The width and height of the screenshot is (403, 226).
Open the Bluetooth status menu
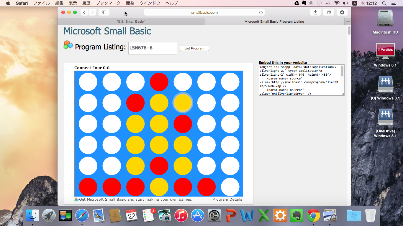point(328,3)
